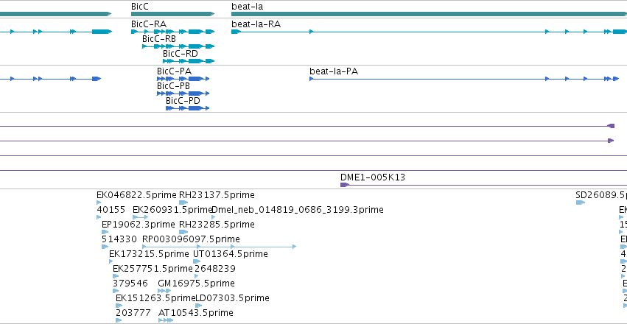Image resolution: width=627 pixels, height=324 pixels.
Task: Click the RH23285.5prime EST glyph
Action: [183, 232]
